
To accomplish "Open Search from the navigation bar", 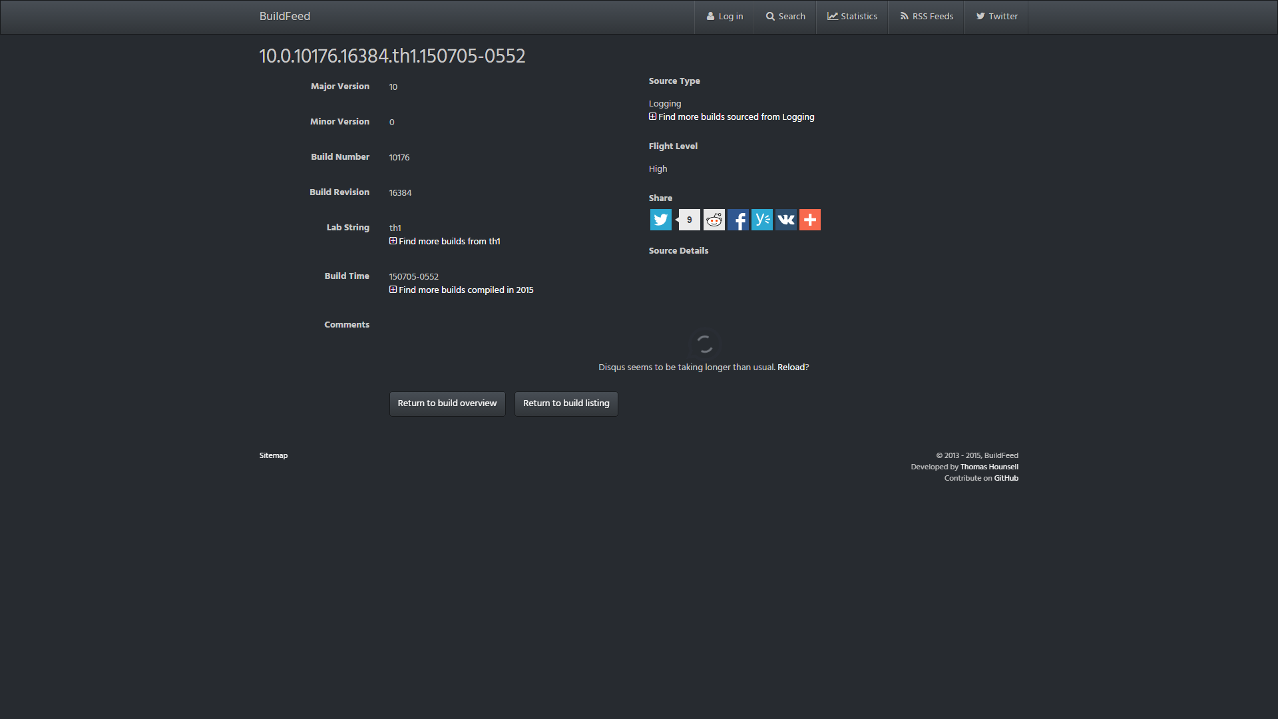I will 785,17.
